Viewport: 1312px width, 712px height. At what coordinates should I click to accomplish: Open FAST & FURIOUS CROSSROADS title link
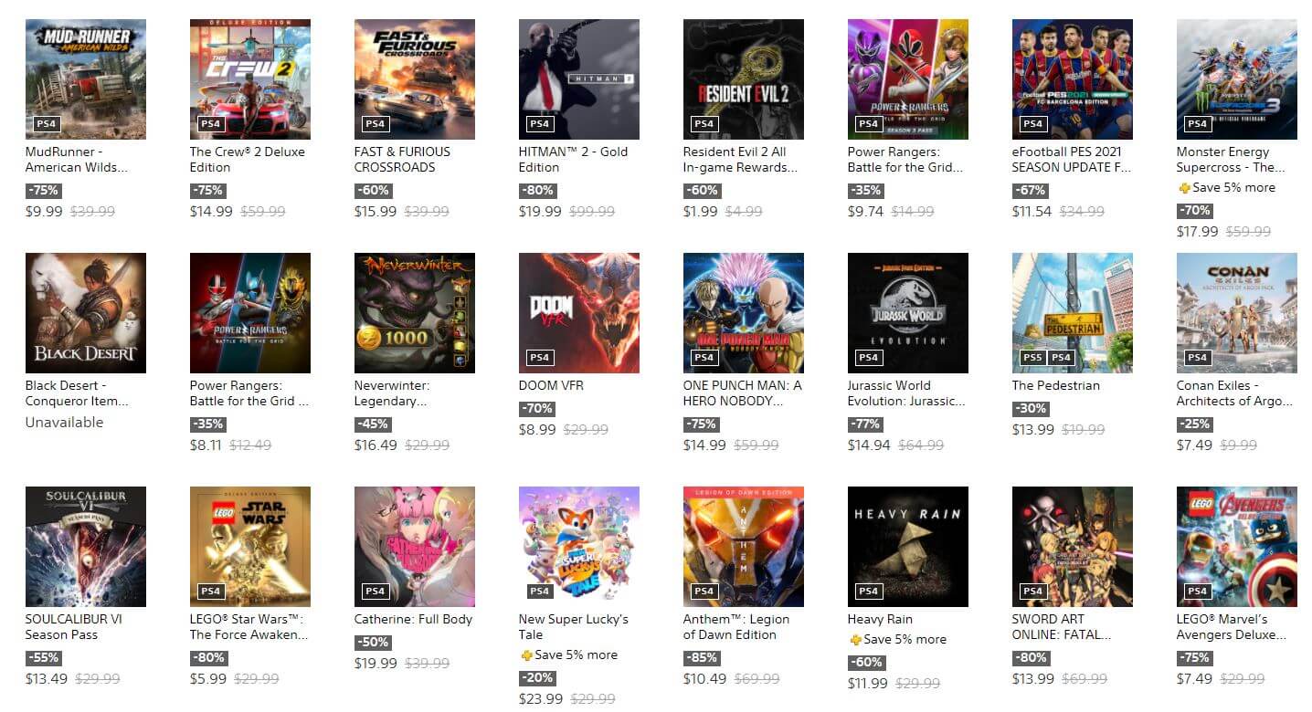[x=402, y=160]
